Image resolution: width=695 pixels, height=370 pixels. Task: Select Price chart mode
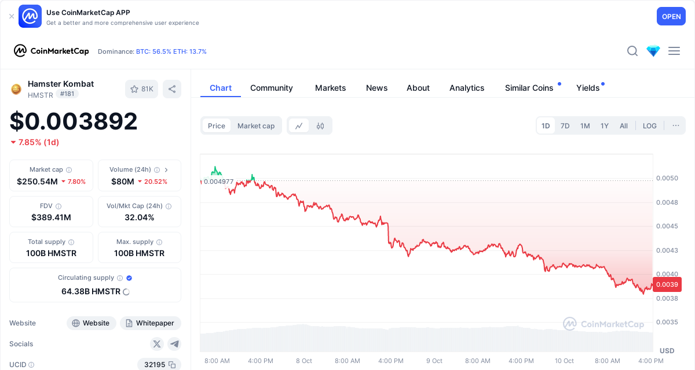(217, 125)
